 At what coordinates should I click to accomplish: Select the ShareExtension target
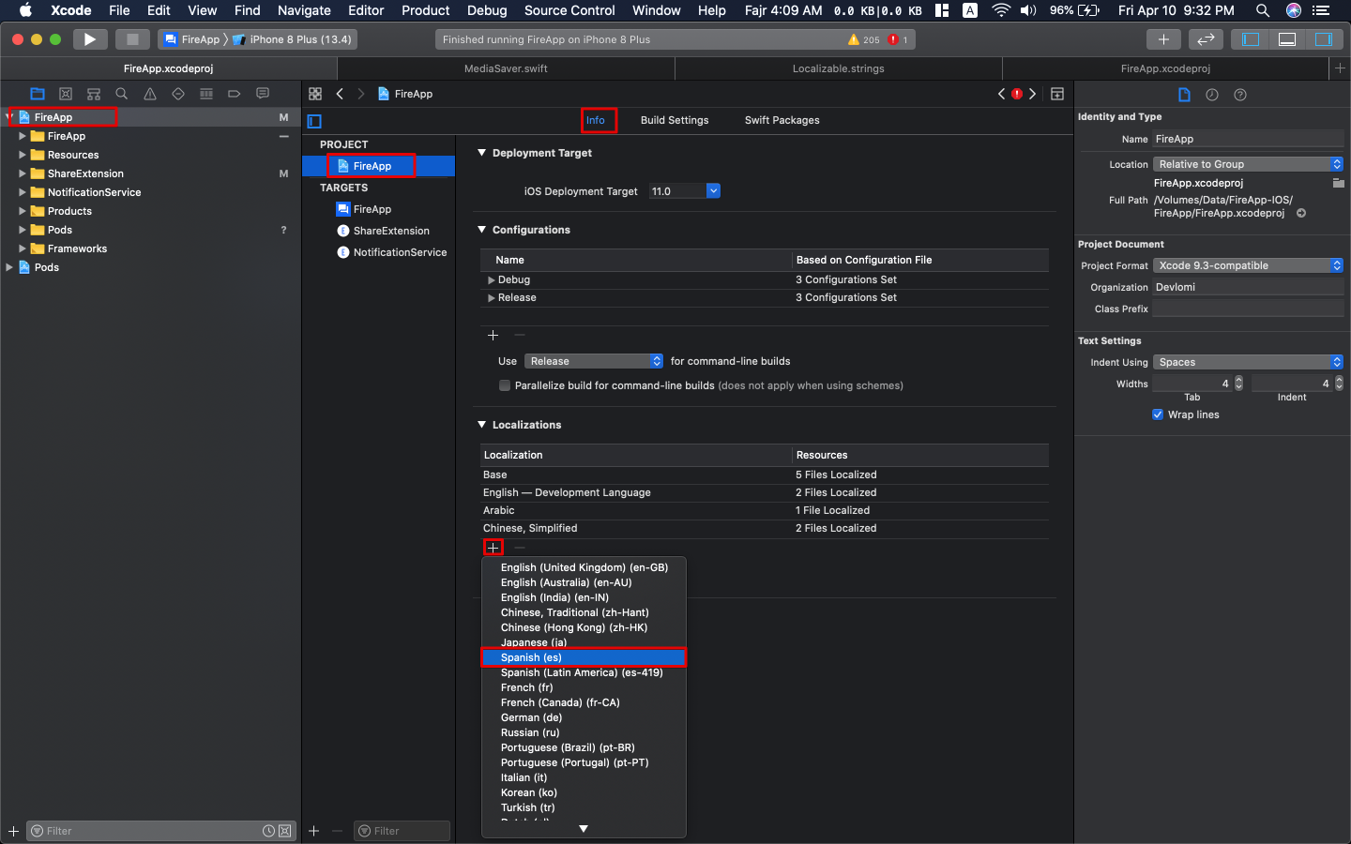click(391, 231)
